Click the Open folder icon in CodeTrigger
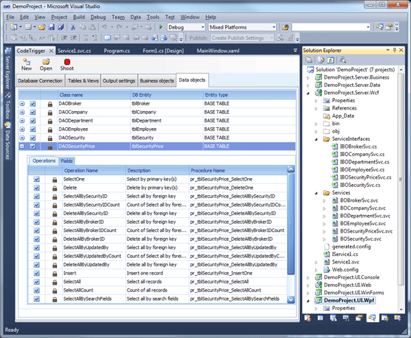Viewport: 411px width, 338px height. 46,62
